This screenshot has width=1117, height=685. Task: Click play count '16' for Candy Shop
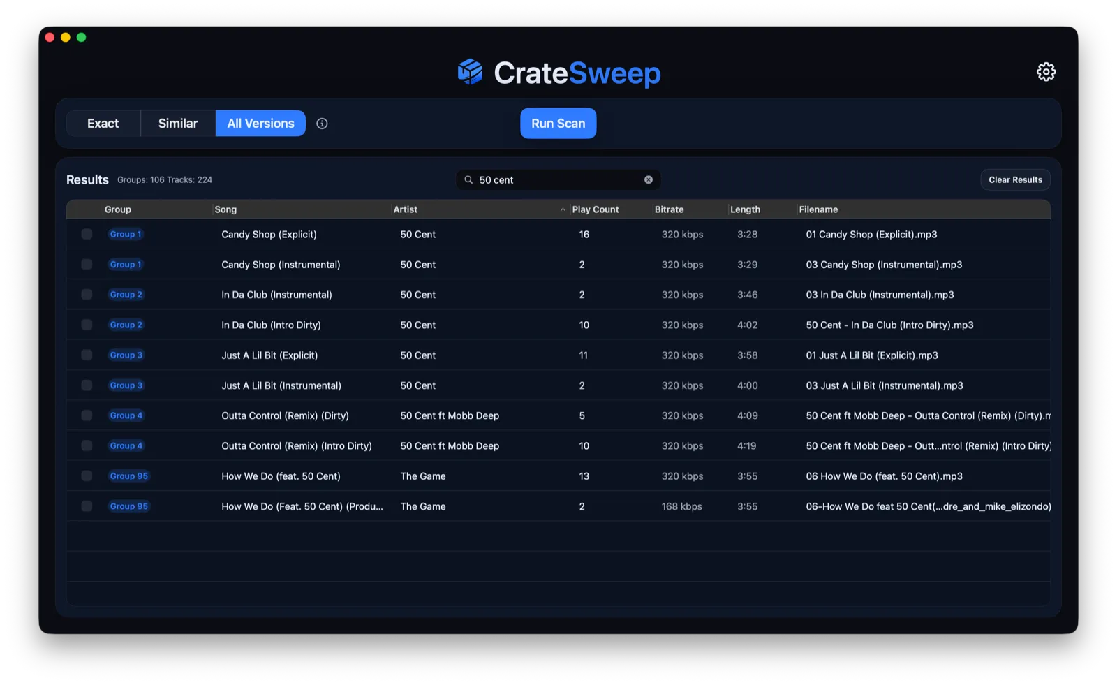584,234
